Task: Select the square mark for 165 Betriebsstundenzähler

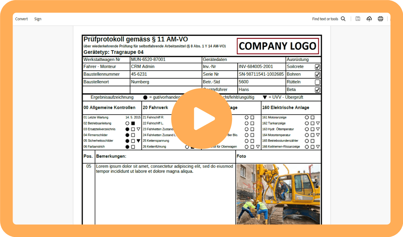Action: point(312,141)
